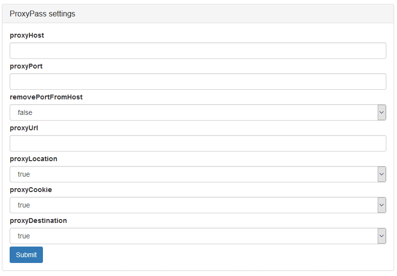
Task: Open the proxyLocation select box
Action: [198, 174]
